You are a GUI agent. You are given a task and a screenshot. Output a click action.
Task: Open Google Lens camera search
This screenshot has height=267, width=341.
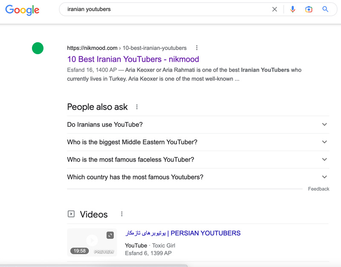tap(309, 9)
